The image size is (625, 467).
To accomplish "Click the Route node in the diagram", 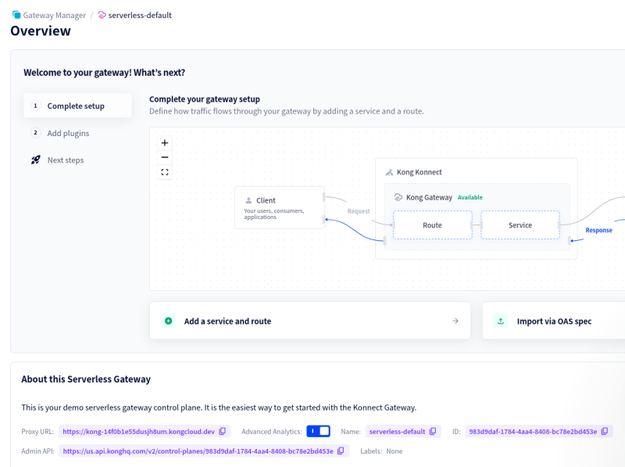I will pos(432,225).
